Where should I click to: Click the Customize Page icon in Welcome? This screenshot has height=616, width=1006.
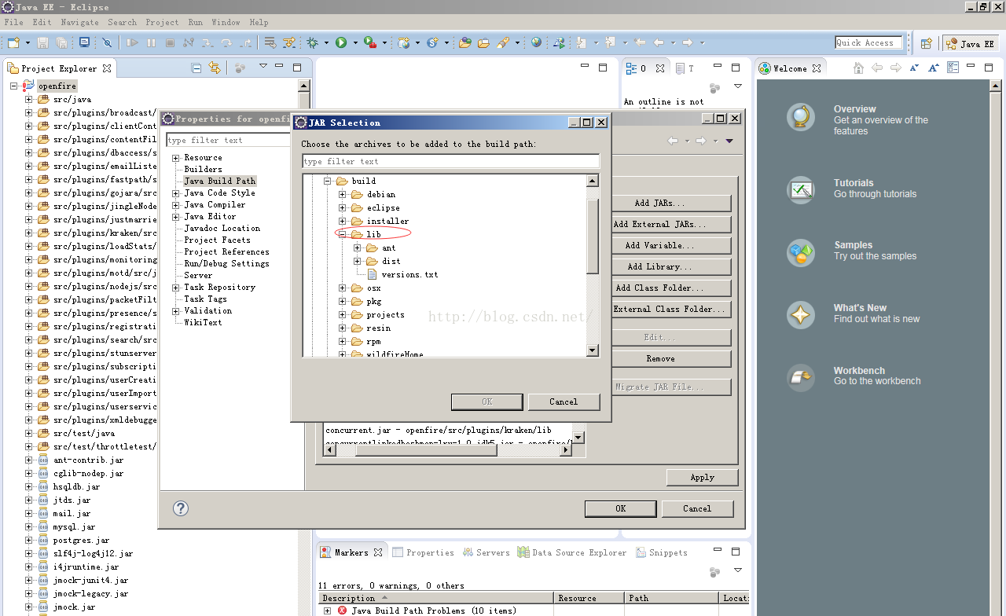(x=953, y=68)
